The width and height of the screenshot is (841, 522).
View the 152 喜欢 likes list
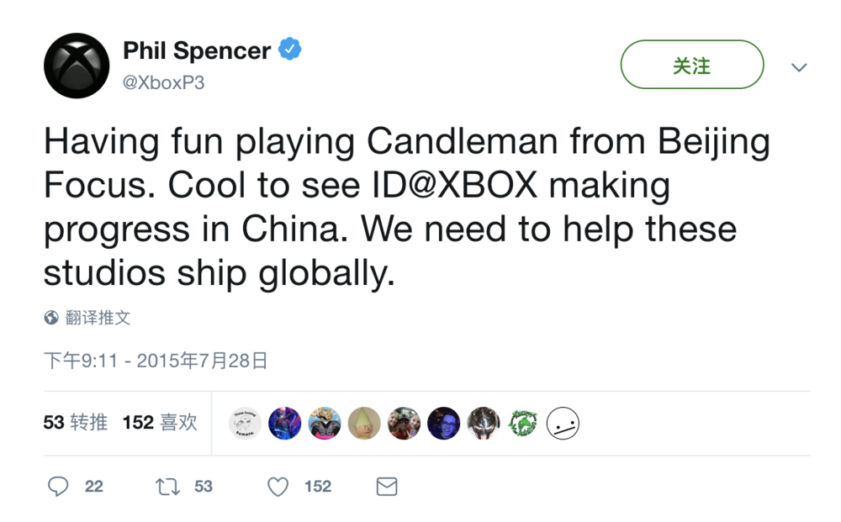point(160,422)
